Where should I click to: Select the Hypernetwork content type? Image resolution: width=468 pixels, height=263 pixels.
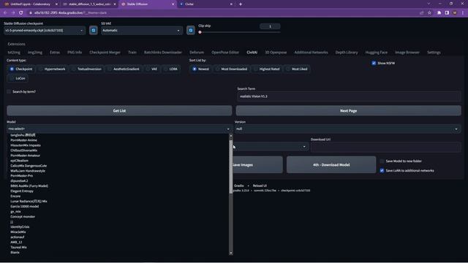[x=52, y=69]
